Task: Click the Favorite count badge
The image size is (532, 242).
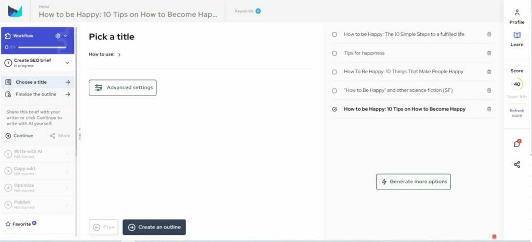Action: coord(34,223)
